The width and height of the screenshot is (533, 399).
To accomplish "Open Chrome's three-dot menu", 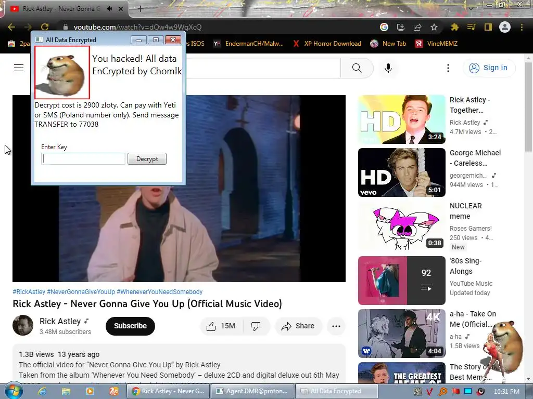I will [522, 27].
